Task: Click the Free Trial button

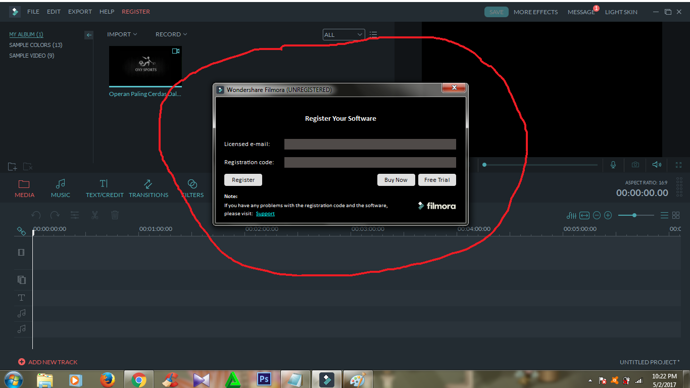Action: tap(437, 180)
